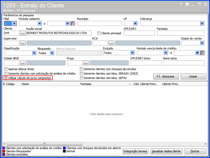
Task: Click the Fantasia column header
Action: (x=106, y=84)
